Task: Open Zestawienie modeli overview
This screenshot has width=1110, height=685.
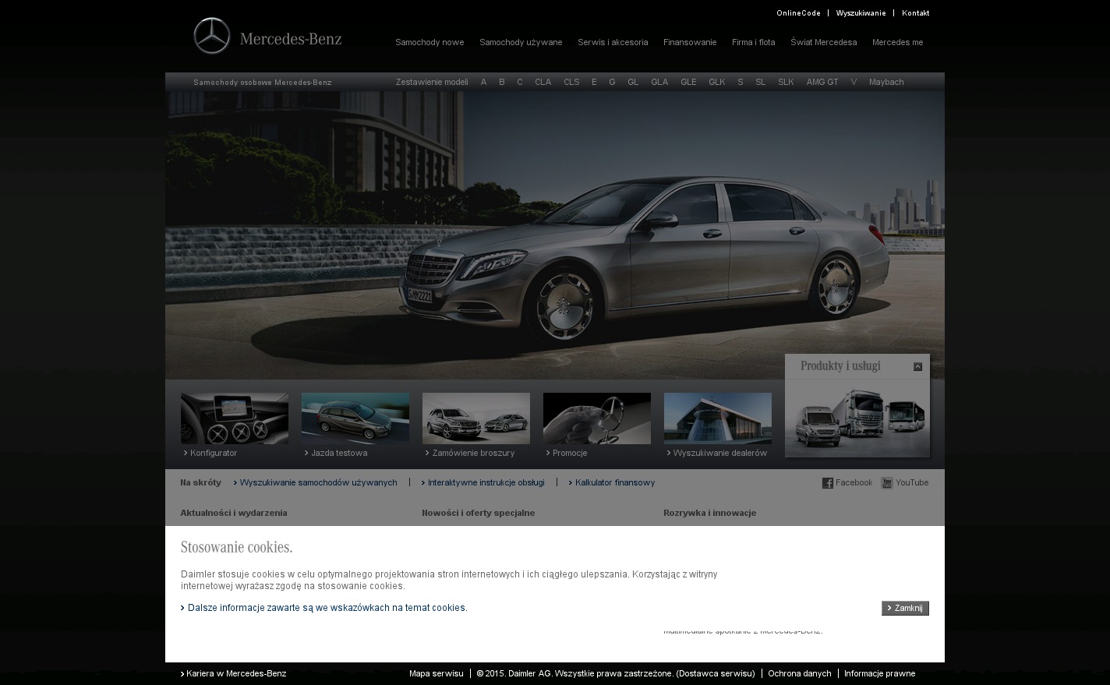Action: click(x=432, y=82)
